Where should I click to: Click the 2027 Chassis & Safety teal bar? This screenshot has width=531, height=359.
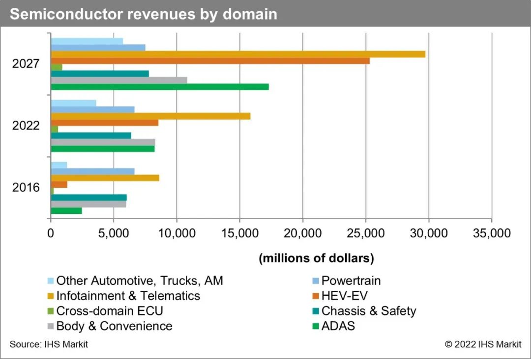pos(100,74)
